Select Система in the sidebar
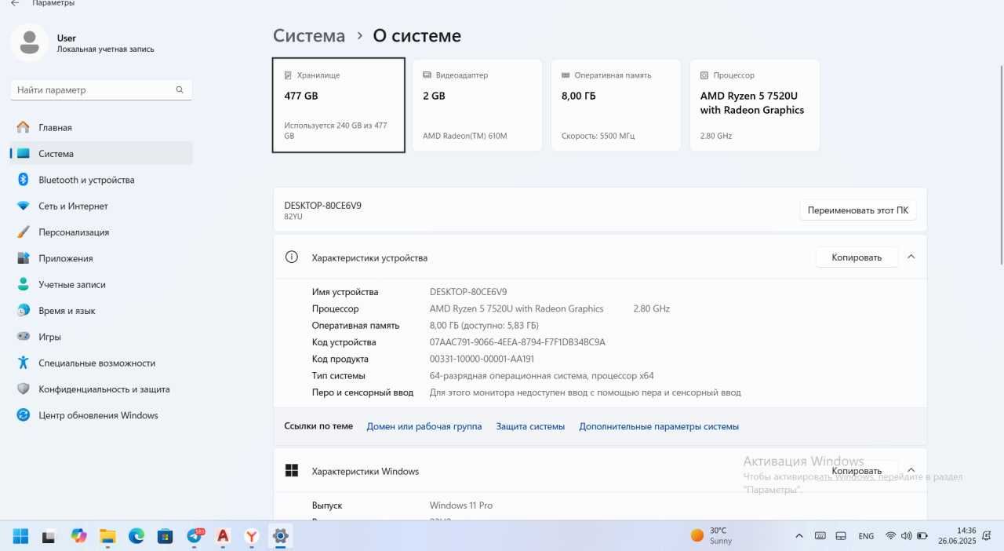1004x551 pixels. tap(101, 154)
